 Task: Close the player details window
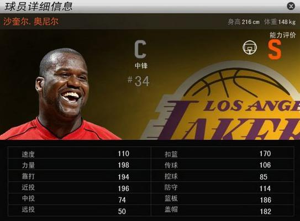coord(291,6)
